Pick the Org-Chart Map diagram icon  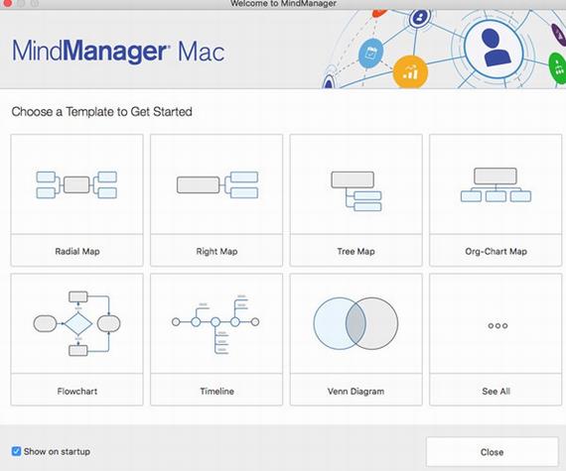click(x=495, y=184)
